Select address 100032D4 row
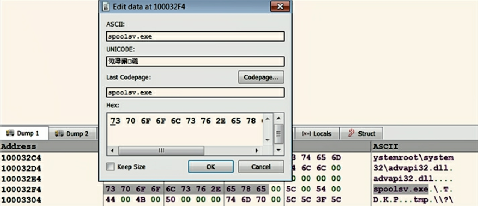 [21, 168]
